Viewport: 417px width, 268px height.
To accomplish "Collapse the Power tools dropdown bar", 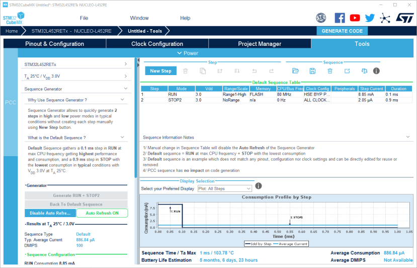I will [x=188, y=53].
